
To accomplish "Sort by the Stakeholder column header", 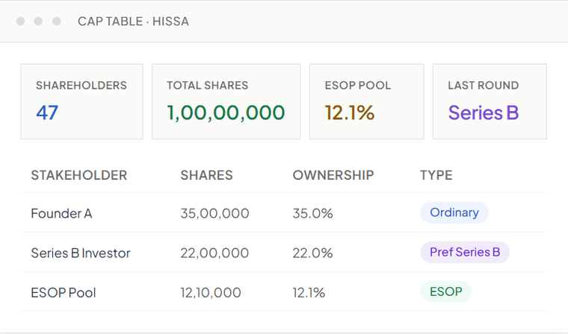I will [79, 175].
